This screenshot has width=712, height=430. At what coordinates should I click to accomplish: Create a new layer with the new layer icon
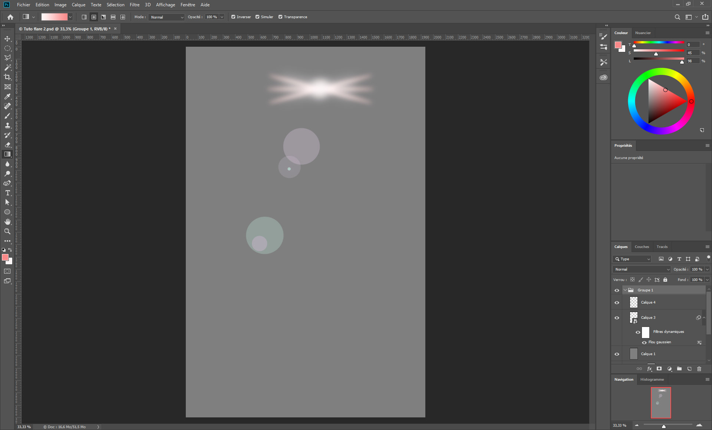click(x=689, y=369)
